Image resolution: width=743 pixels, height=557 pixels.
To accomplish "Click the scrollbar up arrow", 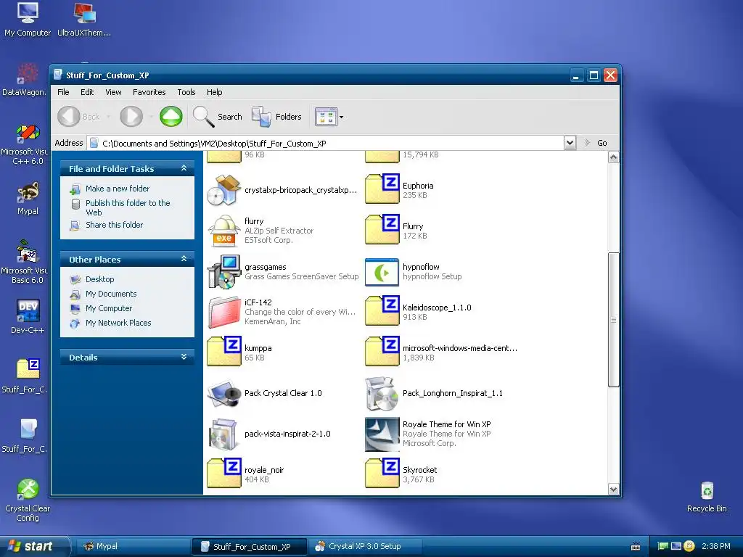I will point(613,157).
